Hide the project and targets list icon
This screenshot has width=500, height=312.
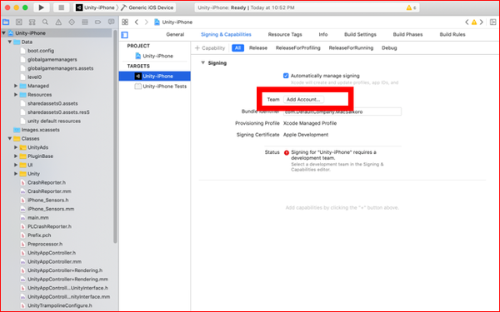click(x=125, y=35)
